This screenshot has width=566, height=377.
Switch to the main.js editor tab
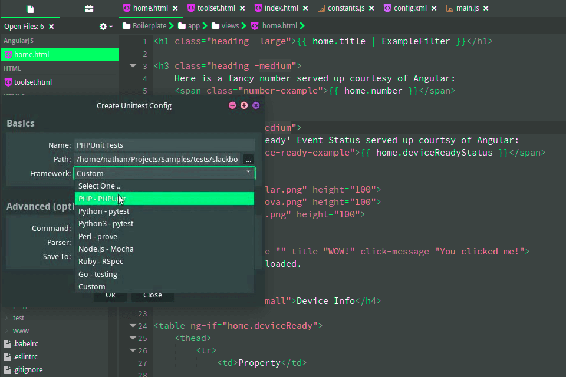coord(468,8)
